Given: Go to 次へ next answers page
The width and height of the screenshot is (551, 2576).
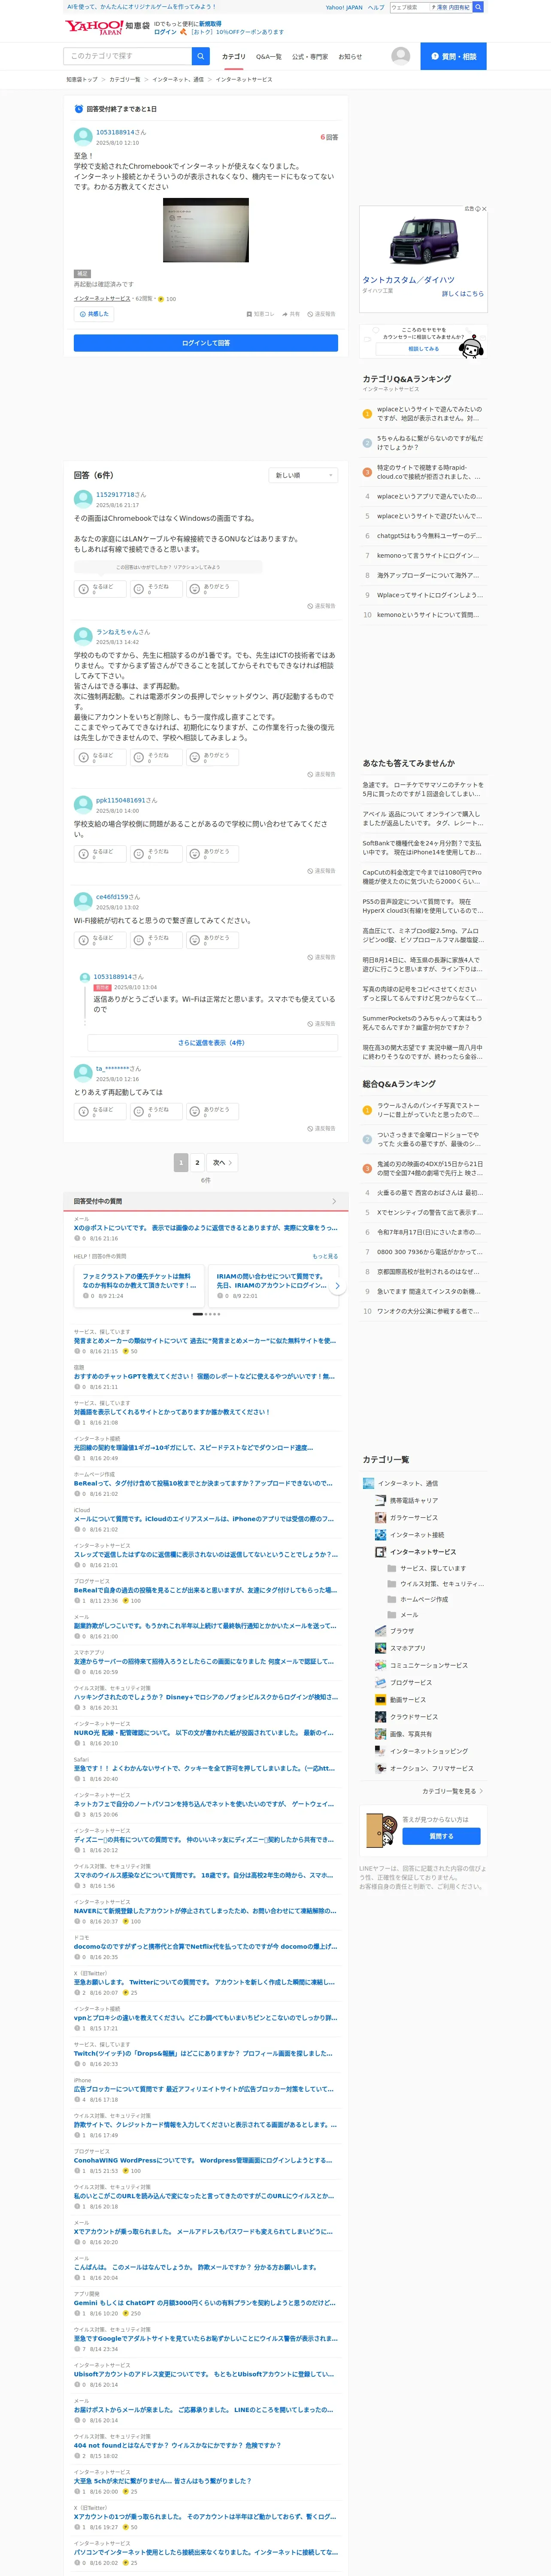Looking at the screenshot, I should point(222,1162).
